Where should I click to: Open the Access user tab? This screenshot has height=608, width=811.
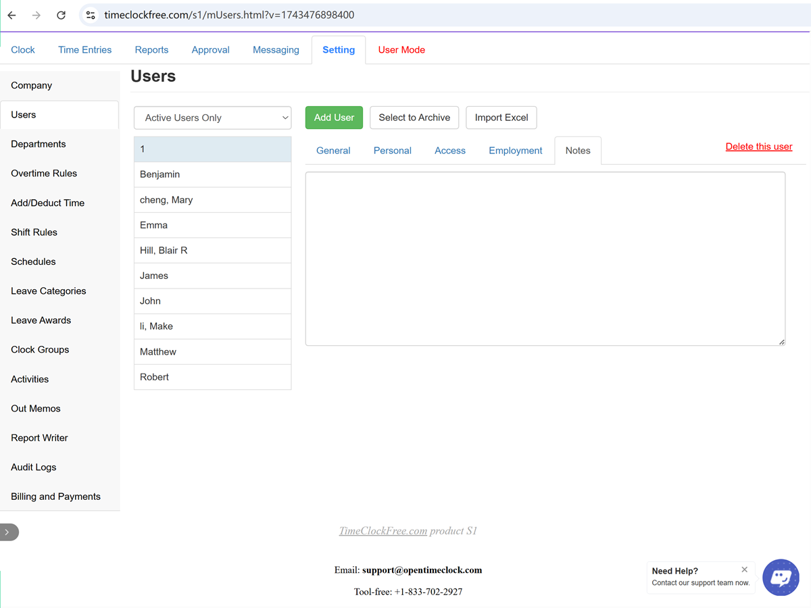pyautogui.click(x=450, y=151)
